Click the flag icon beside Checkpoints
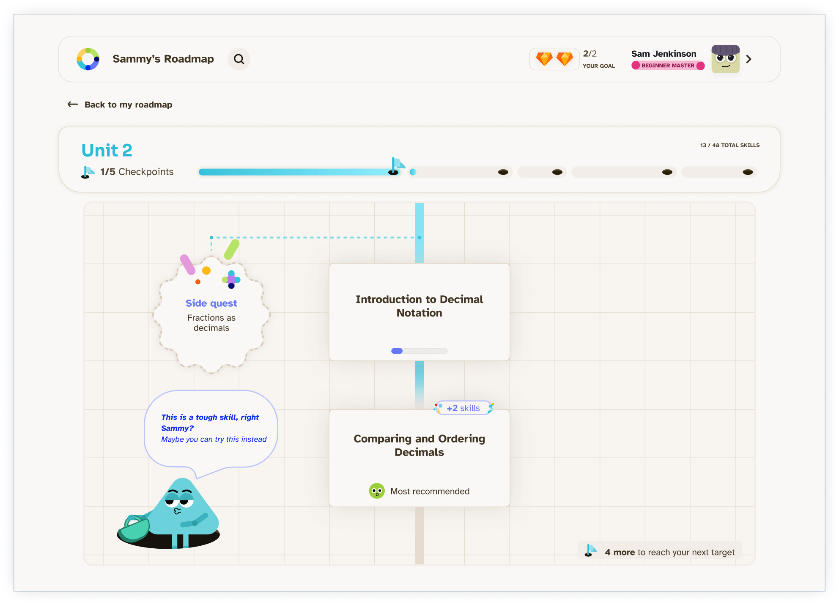The width and height of the screenshot is (839, 605). 88,172
